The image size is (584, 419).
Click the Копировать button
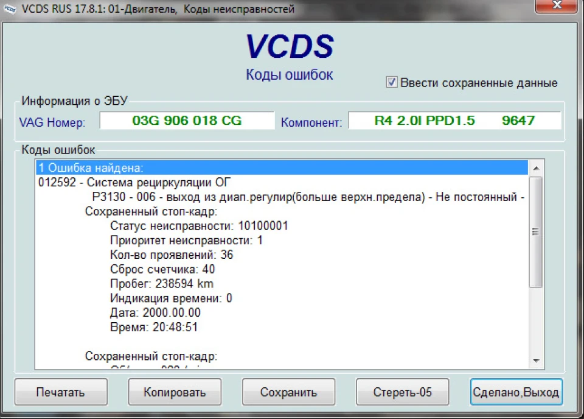coord(175,392)
